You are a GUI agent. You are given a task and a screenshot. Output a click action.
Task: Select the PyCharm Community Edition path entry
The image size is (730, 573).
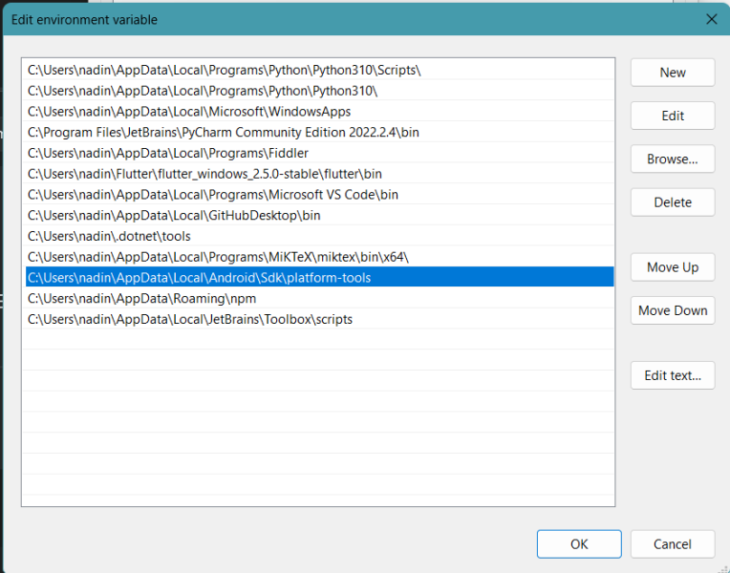(x=319, y=132)
